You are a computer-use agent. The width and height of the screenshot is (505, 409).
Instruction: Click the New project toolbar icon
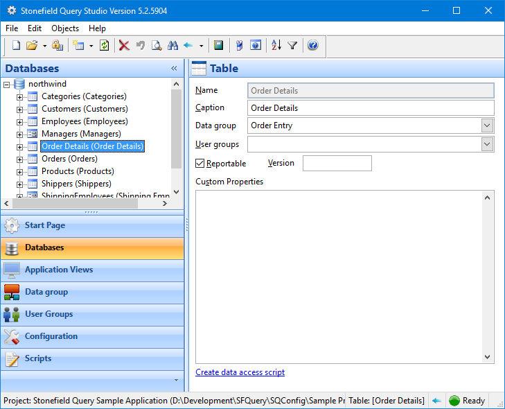(x=16, y=46)
